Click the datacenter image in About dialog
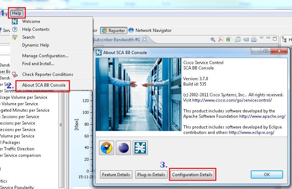Screen dimensions: 292x189 [138, 94]
